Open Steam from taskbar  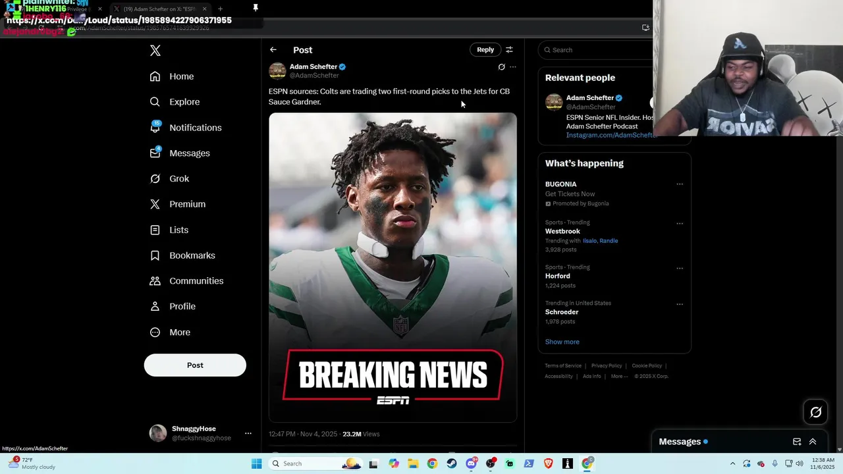[451, 463]
